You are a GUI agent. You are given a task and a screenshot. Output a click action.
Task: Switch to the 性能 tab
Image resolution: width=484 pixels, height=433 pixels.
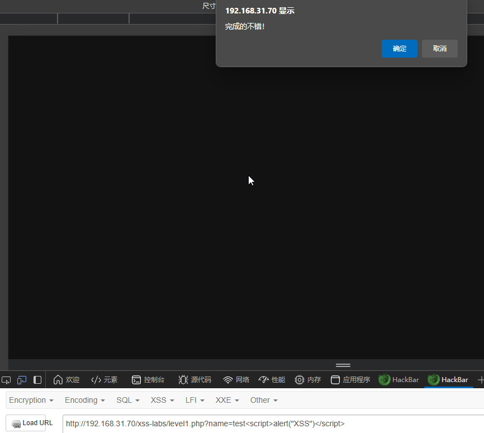[x=272, y=380]
